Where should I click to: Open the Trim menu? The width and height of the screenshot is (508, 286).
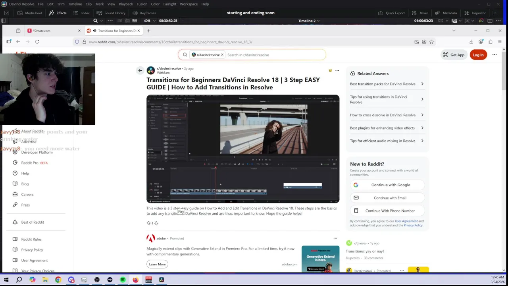(61, 4)
